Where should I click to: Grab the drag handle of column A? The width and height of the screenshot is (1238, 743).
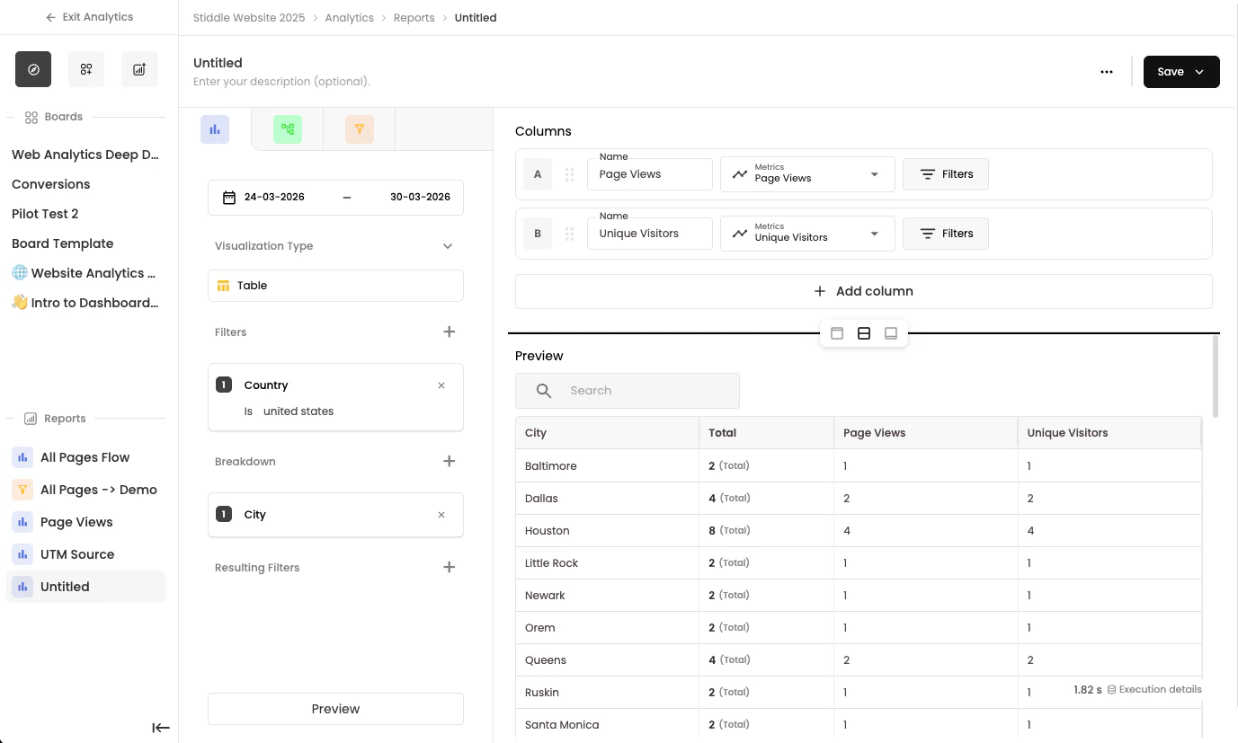(x=569, y=174)
